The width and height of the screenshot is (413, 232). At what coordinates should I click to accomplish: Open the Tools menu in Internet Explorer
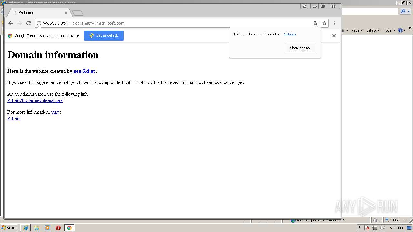(x=389, y=30)
